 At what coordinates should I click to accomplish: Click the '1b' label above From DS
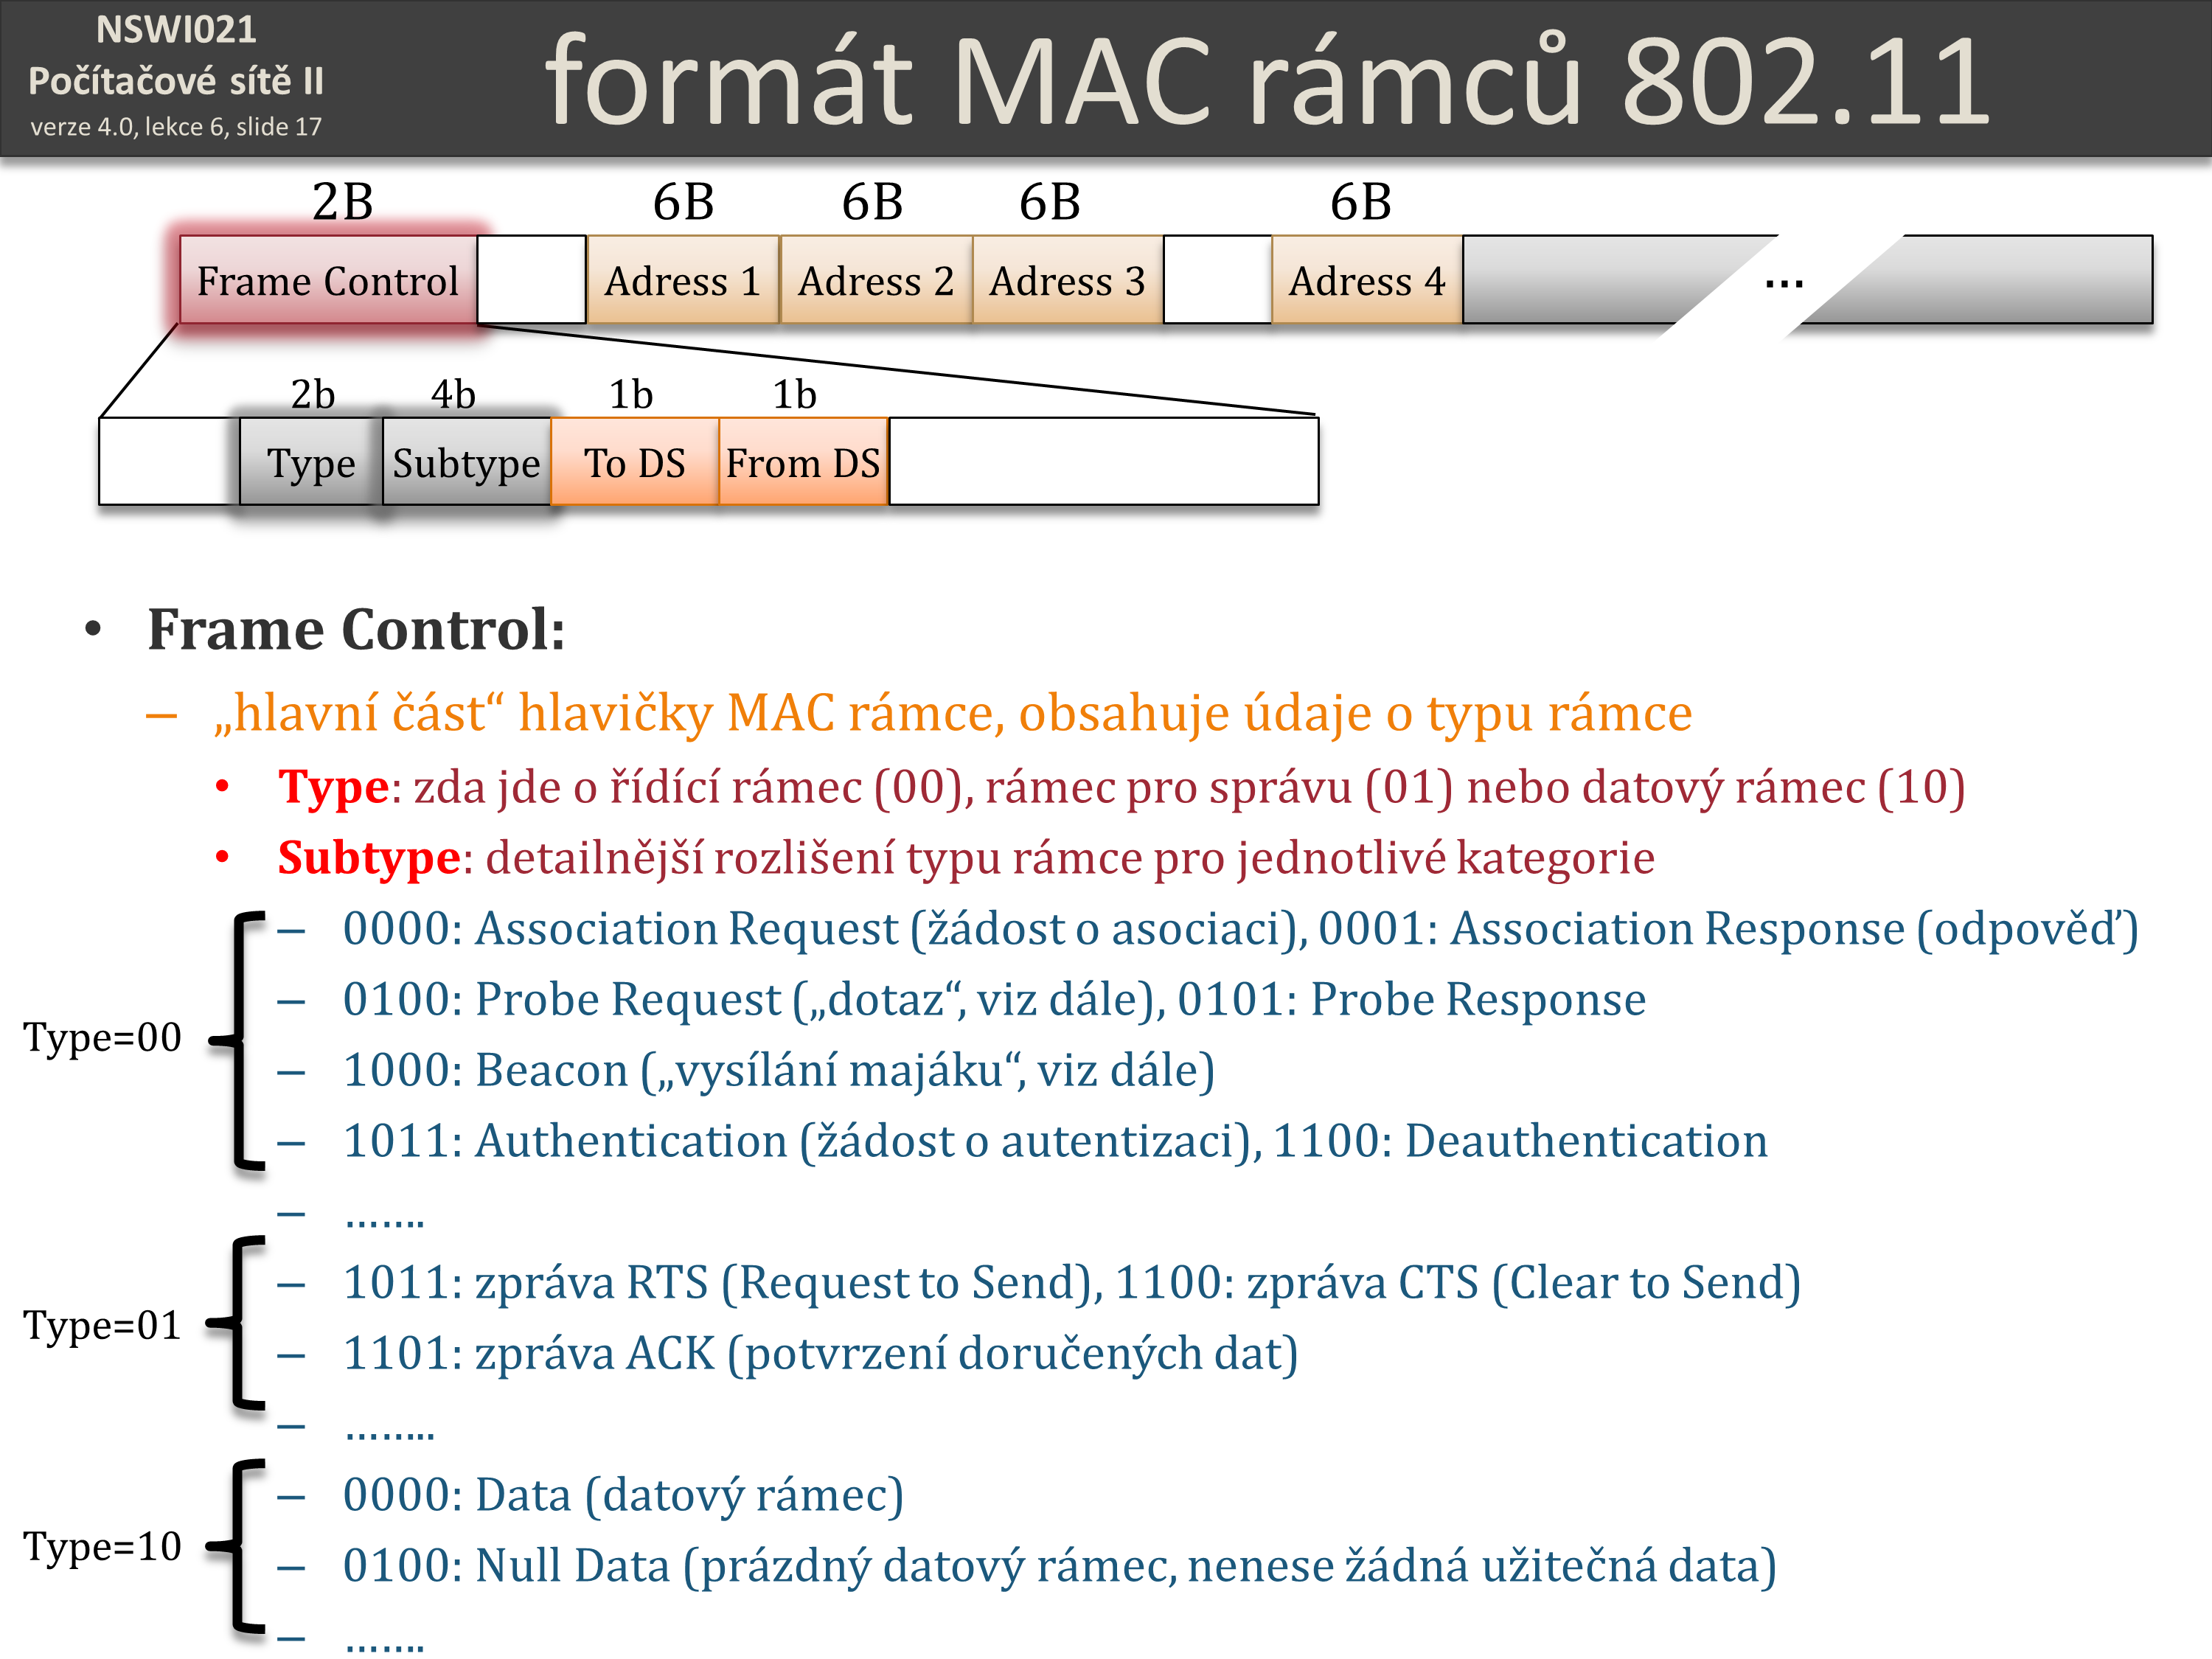pos(795,394)
